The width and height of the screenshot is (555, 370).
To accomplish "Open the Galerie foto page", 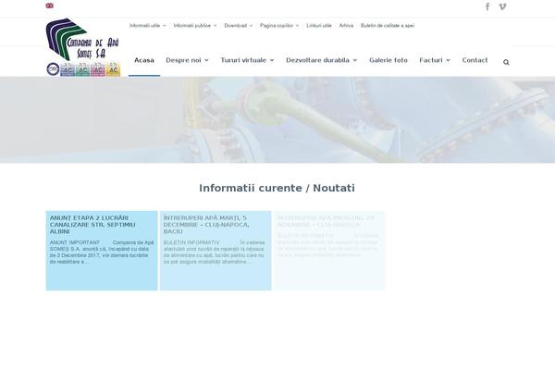I will click(388, 60).
